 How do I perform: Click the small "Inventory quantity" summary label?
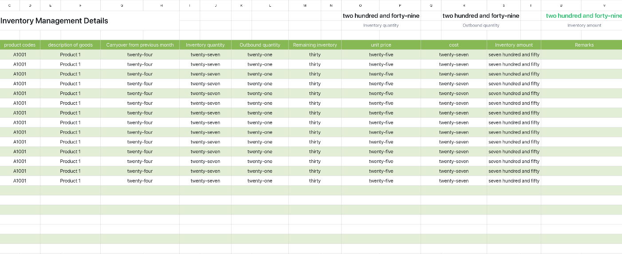[381, 25]
